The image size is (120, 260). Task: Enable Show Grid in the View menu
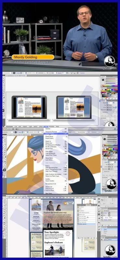pyautogui.click(x=56, y=187)
